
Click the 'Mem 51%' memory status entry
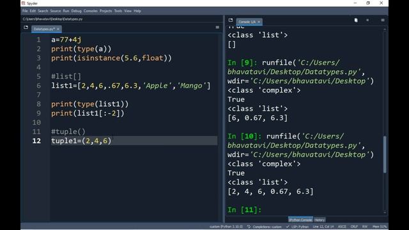[380, 227]
